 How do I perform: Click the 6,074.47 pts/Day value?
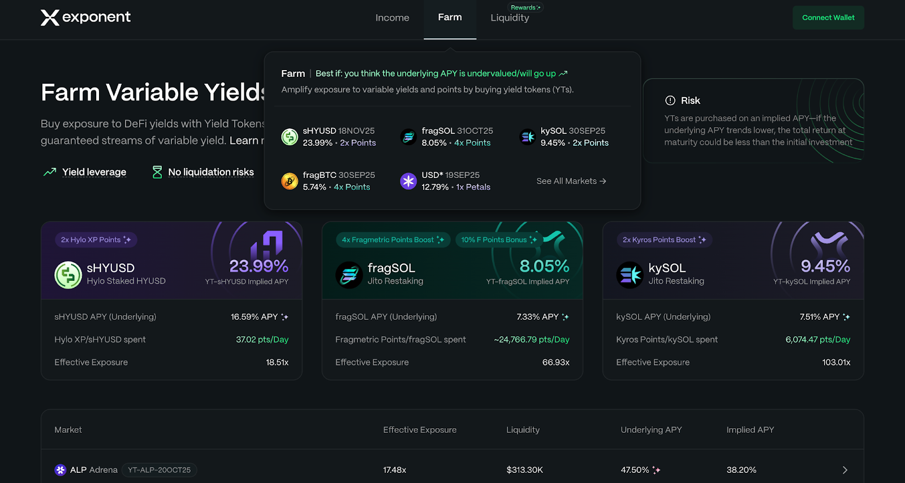point(818,340)
